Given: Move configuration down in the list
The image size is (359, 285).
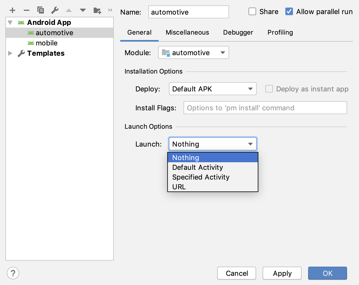Looking at the screenshot, I should tap(83, 10).
